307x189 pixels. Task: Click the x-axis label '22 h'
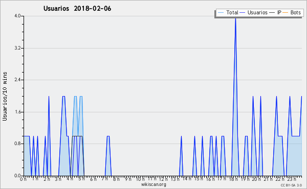coord(279,179)
